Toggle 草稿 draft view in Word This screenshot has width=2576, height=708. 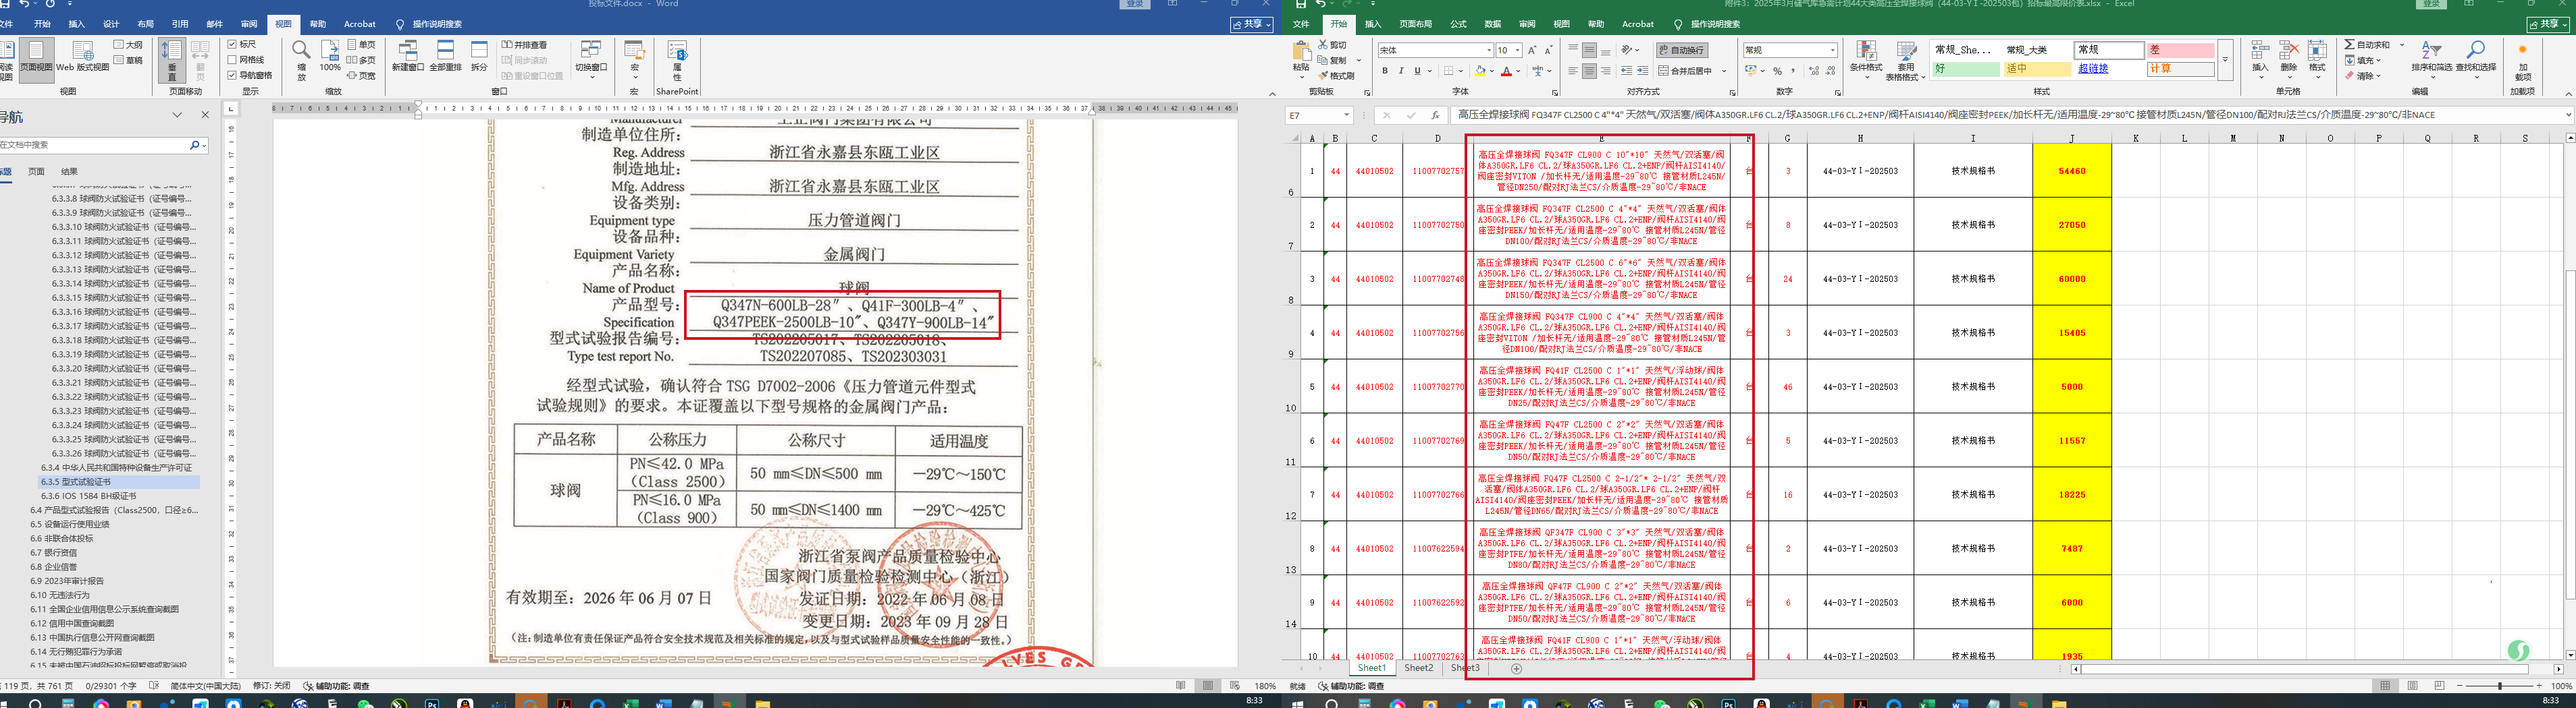[128, 60]
